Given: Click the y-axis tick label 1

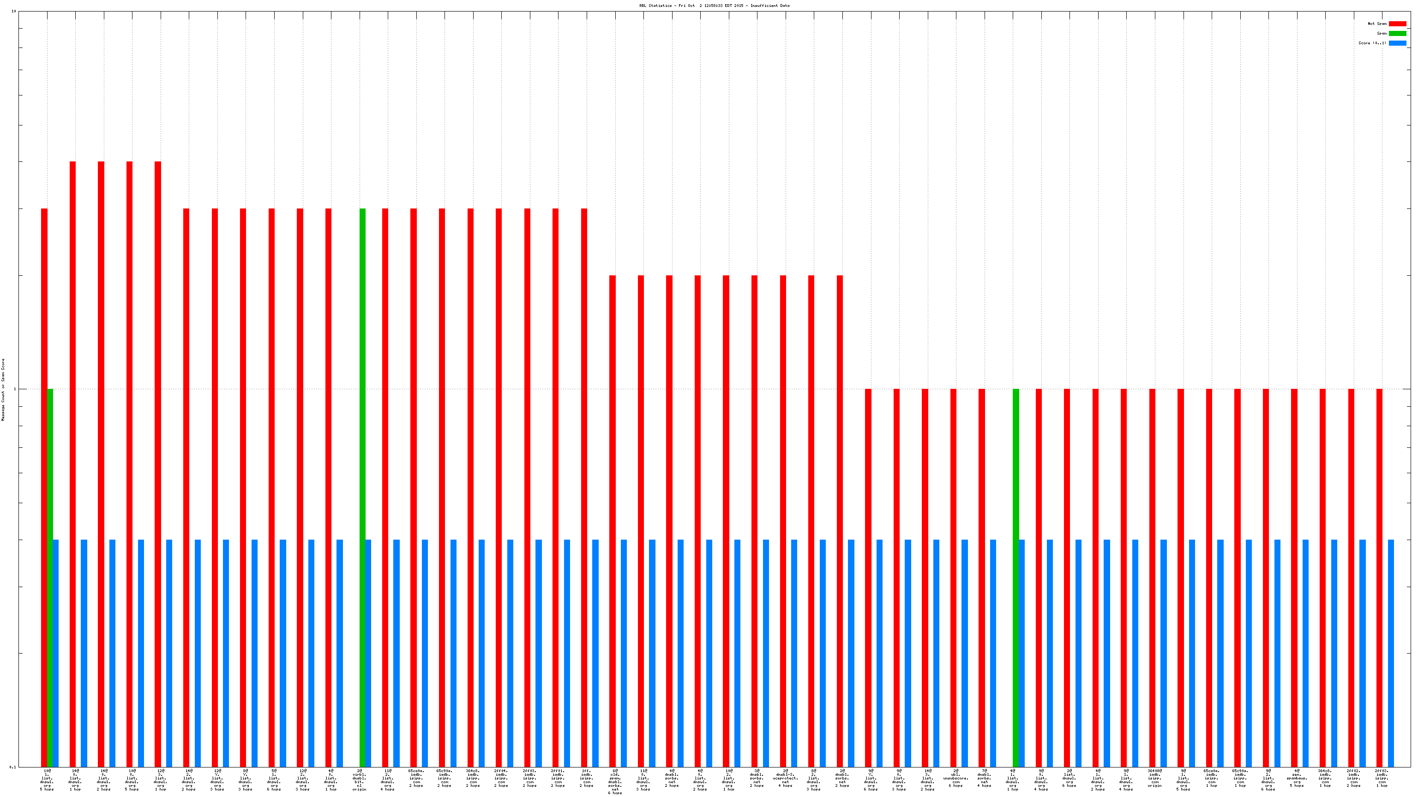Looking at the screenshot, I should coord(15,389).
